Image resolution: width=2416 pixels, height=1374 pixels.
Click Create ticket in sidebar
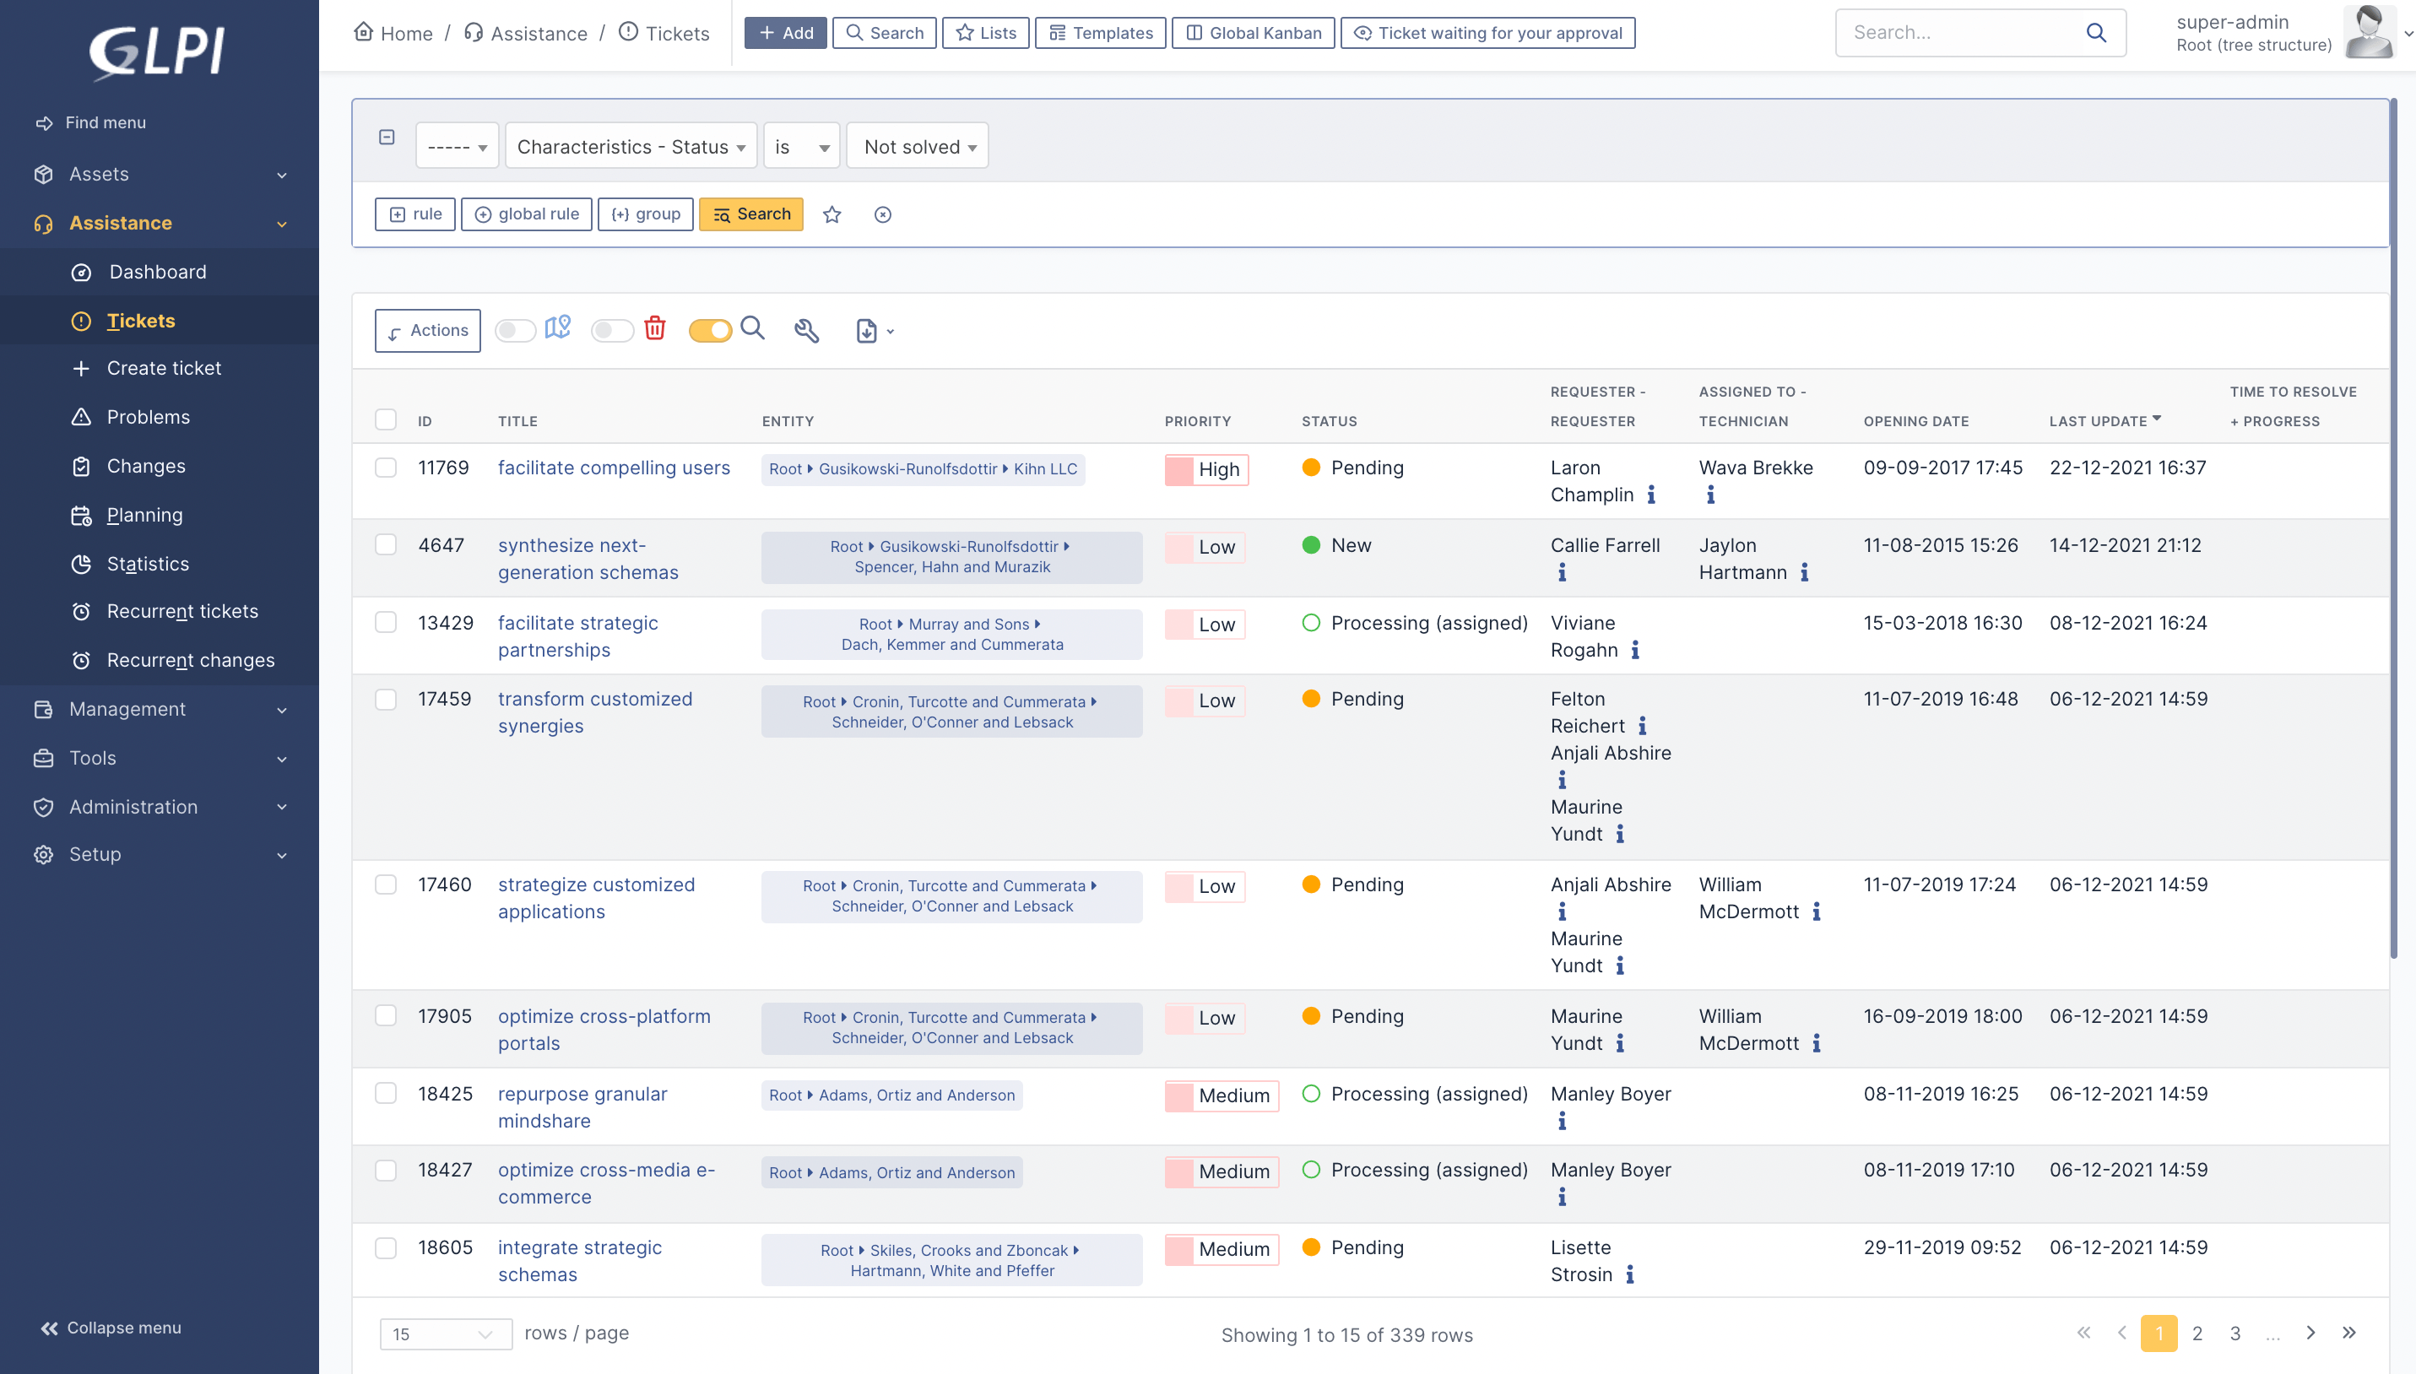(165, 367)
